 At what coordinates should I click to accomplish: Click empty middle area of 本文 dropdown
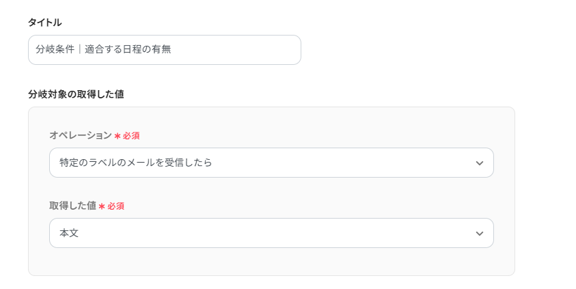point(273,233)
